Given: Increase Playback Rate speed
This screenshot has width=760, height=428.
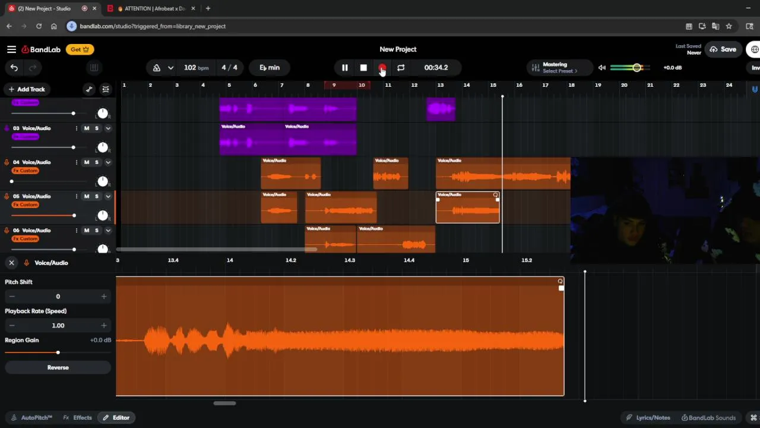Looking at the screenshot, I should [x=104, y=326].
